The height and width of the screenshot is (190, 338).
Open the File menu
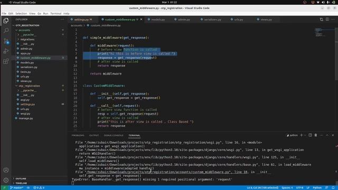coord(4,13)
